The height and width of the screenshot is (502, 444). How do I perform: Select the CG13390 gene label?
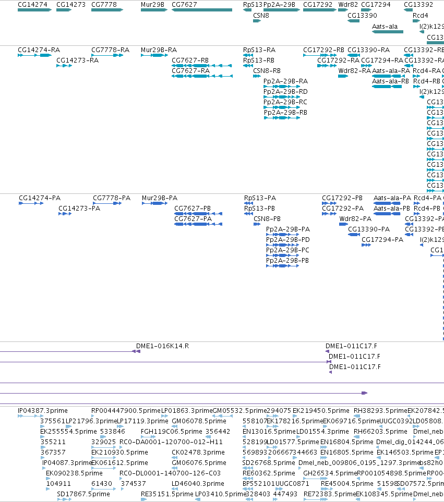coord(362,15)
